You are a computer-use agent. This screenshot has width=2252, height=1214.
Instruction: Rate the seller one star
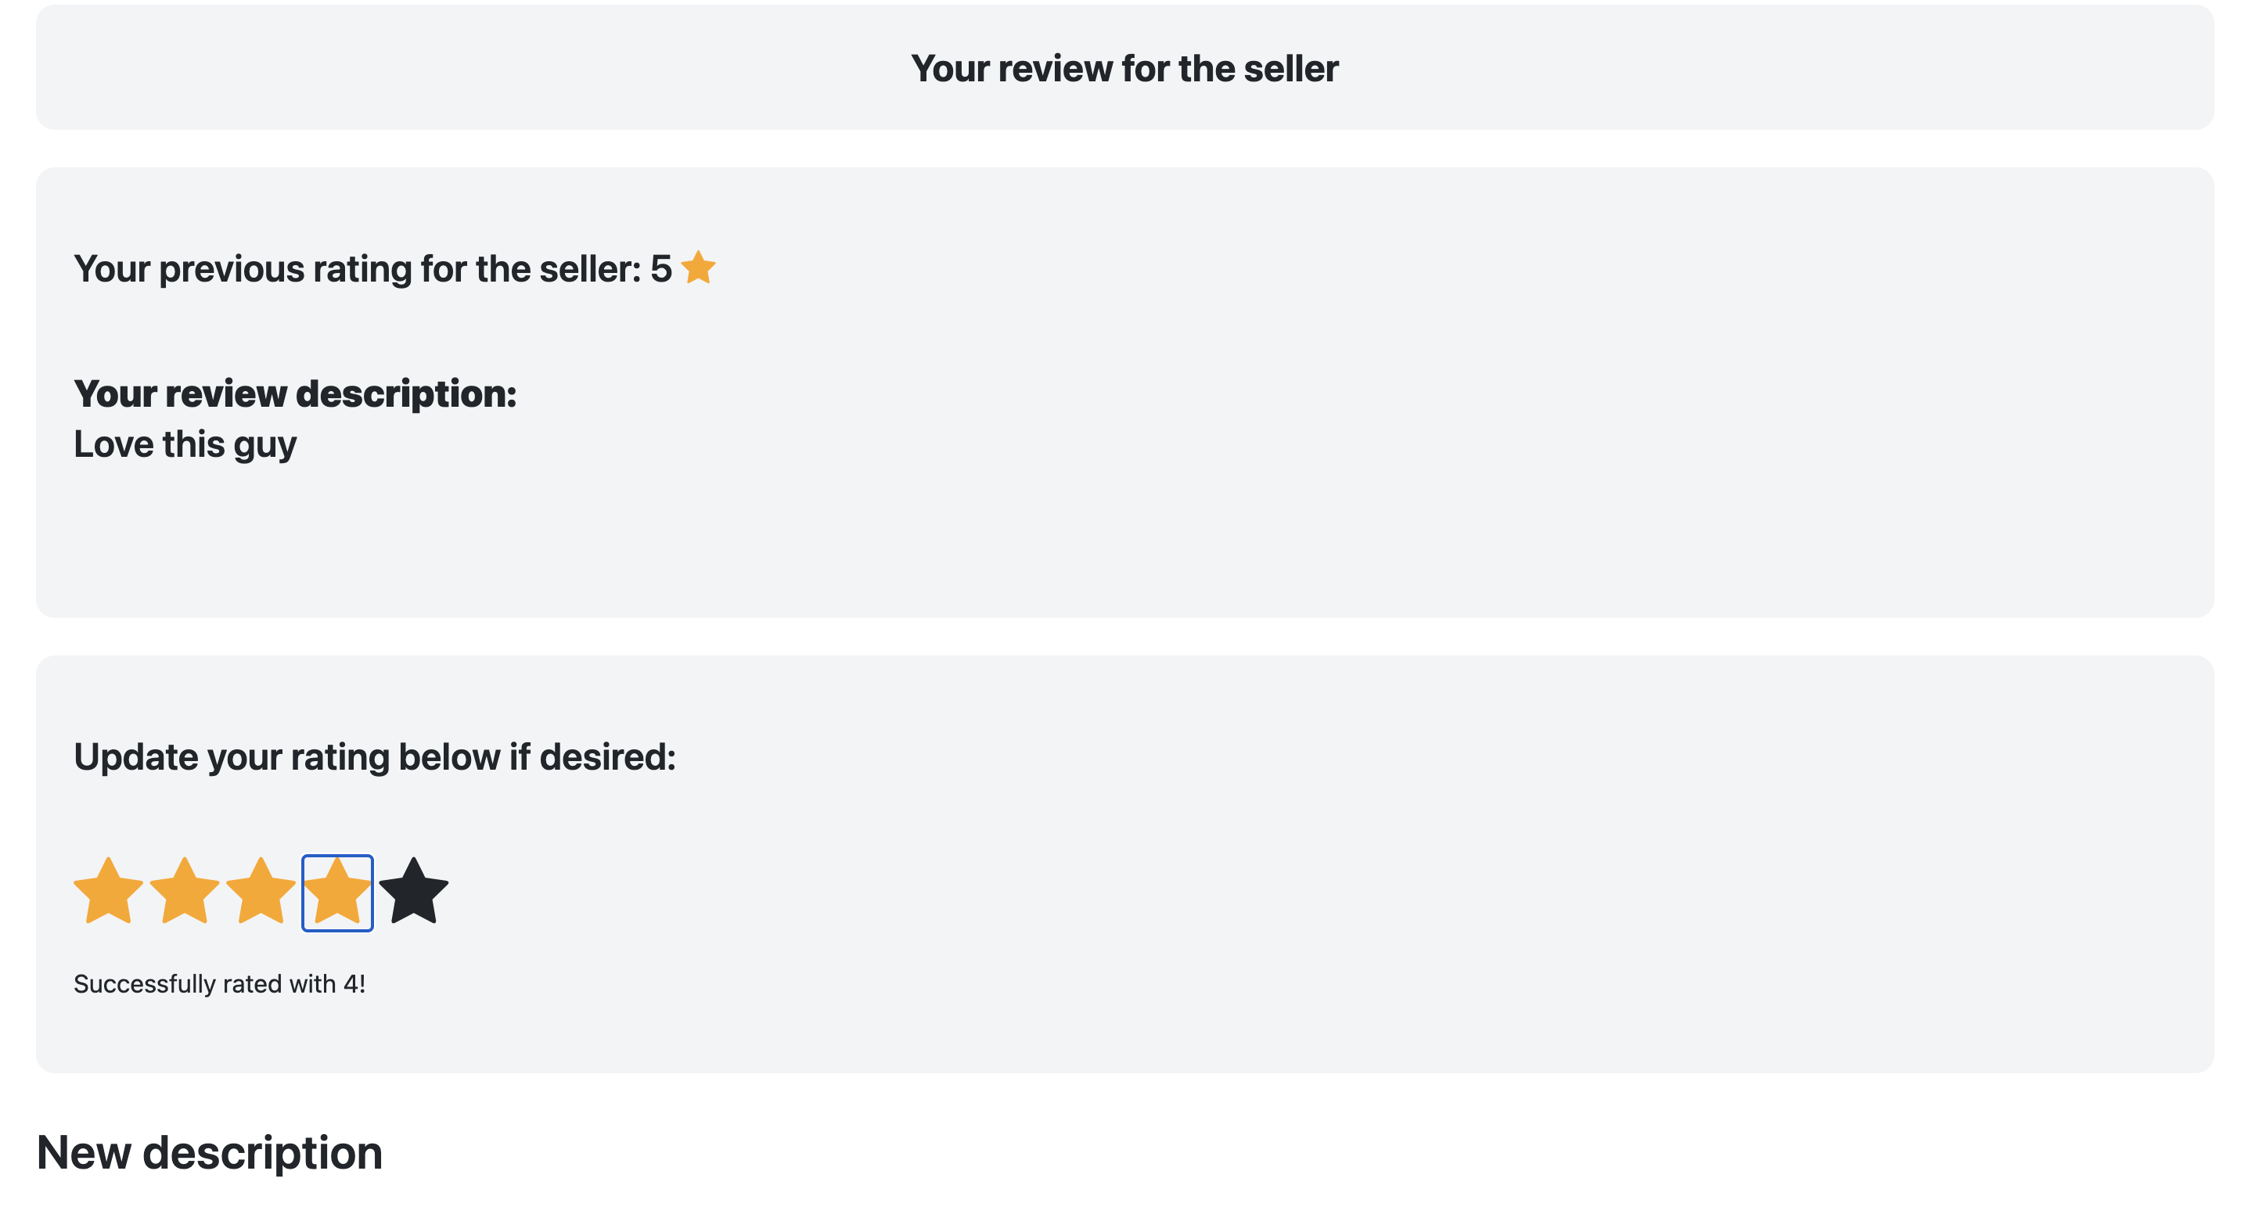click(x=109, y=892)
